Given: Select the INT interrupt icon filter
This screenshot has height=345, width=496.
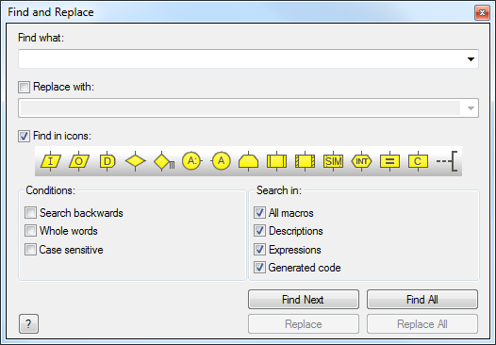Looking at the screenshot, I should point(361,161).
